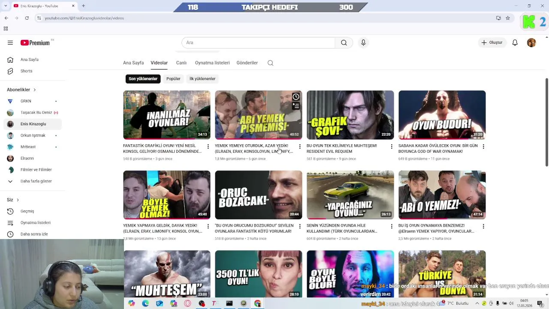
Task: Click the search magnifier button
Action: tap(344, 42)
